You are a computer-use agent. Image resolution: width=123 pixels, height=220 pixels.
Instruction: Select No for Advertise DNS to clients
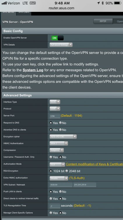(x=60, y=130)
